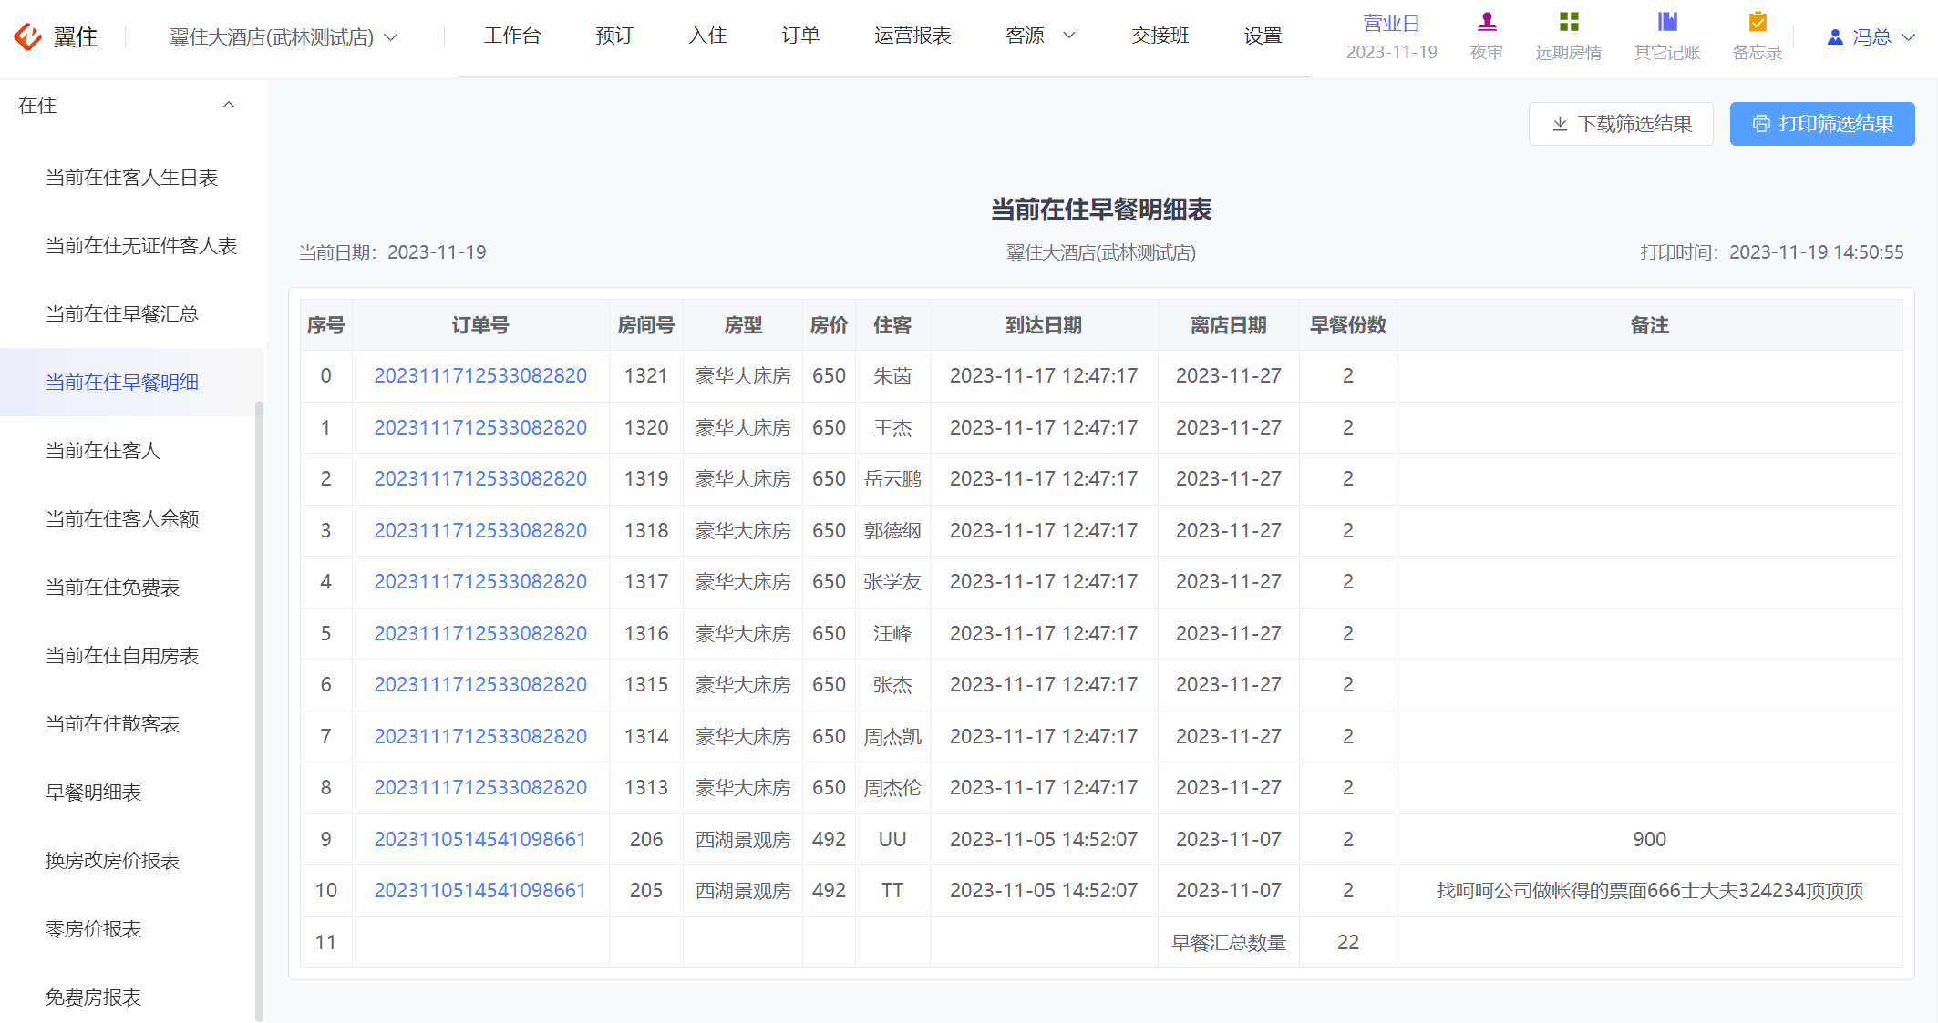The width and height of the screenshot is (1938, 1023).
Task: Open order link for room 1319
Action: [480, 479]
